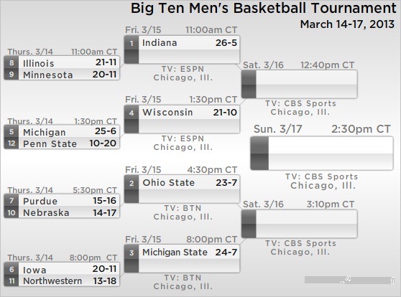
Task: Click the seed 9 badge beside Minnesota
Action: (x=11, y=74)
